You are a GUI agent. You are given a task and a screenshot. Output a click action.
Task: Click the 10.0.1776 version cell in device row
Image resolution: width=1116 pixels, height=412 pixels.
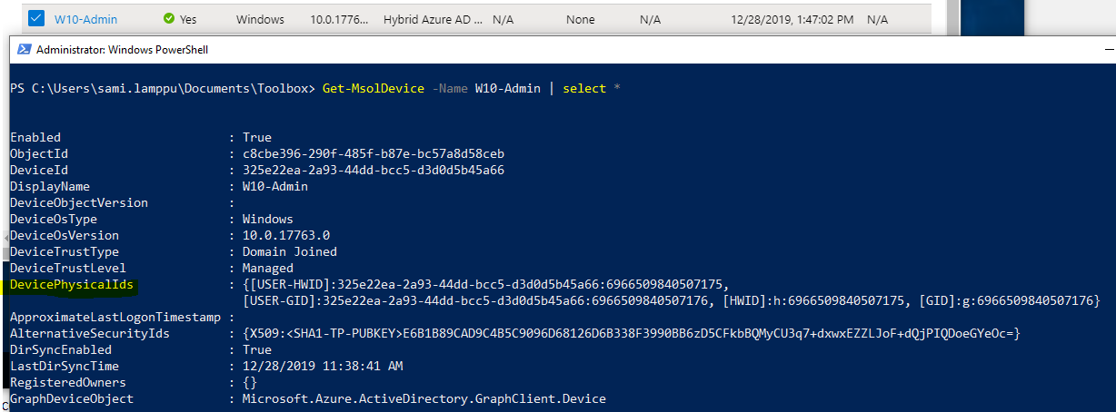click(339, 19)
